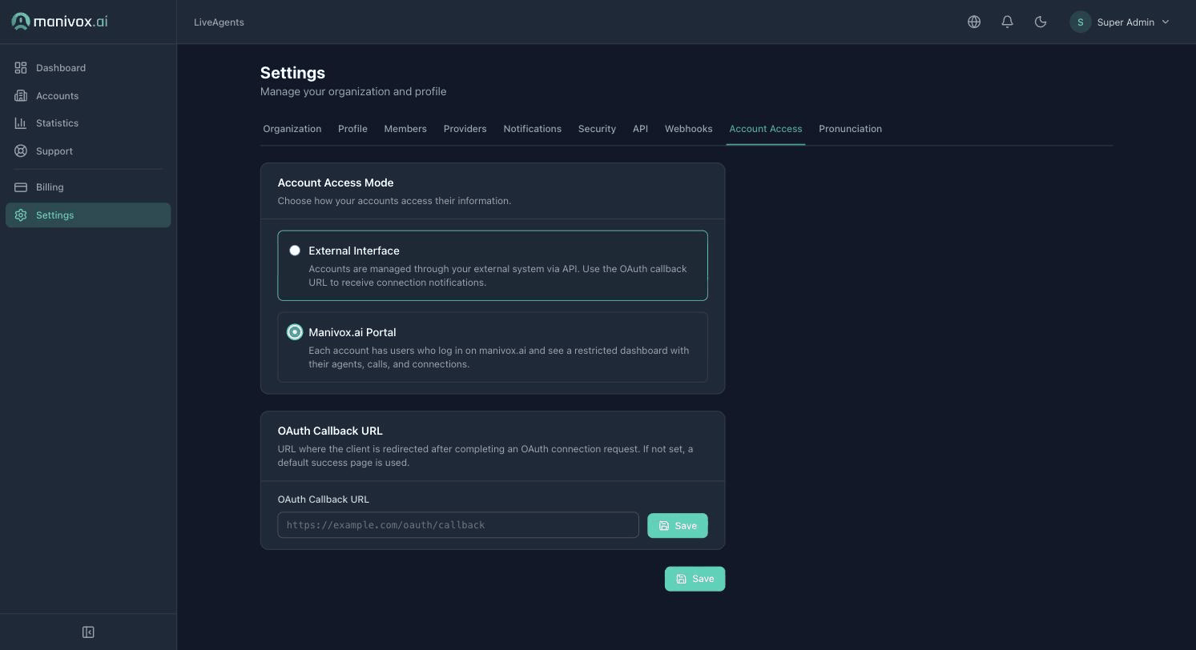
Task: Click the manivox.ai logo
Action: [60, 22]
